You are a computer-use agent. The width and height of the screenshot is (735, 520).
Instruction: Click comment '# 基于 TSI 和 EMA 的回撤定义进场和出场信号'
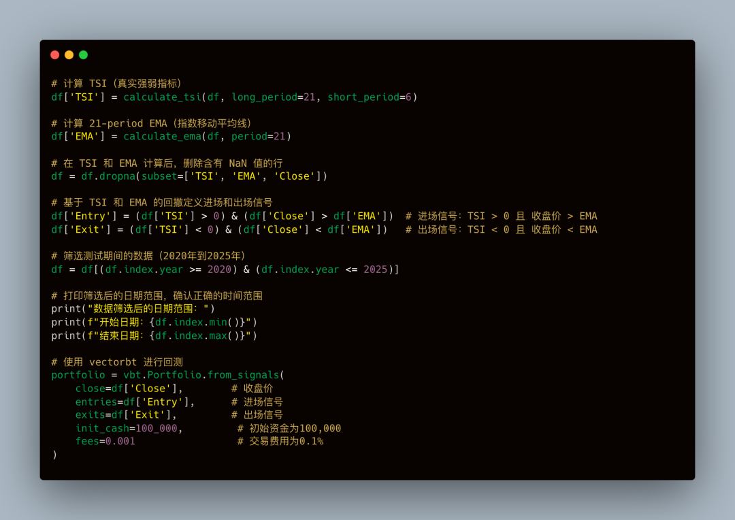[x=162, y=203]
